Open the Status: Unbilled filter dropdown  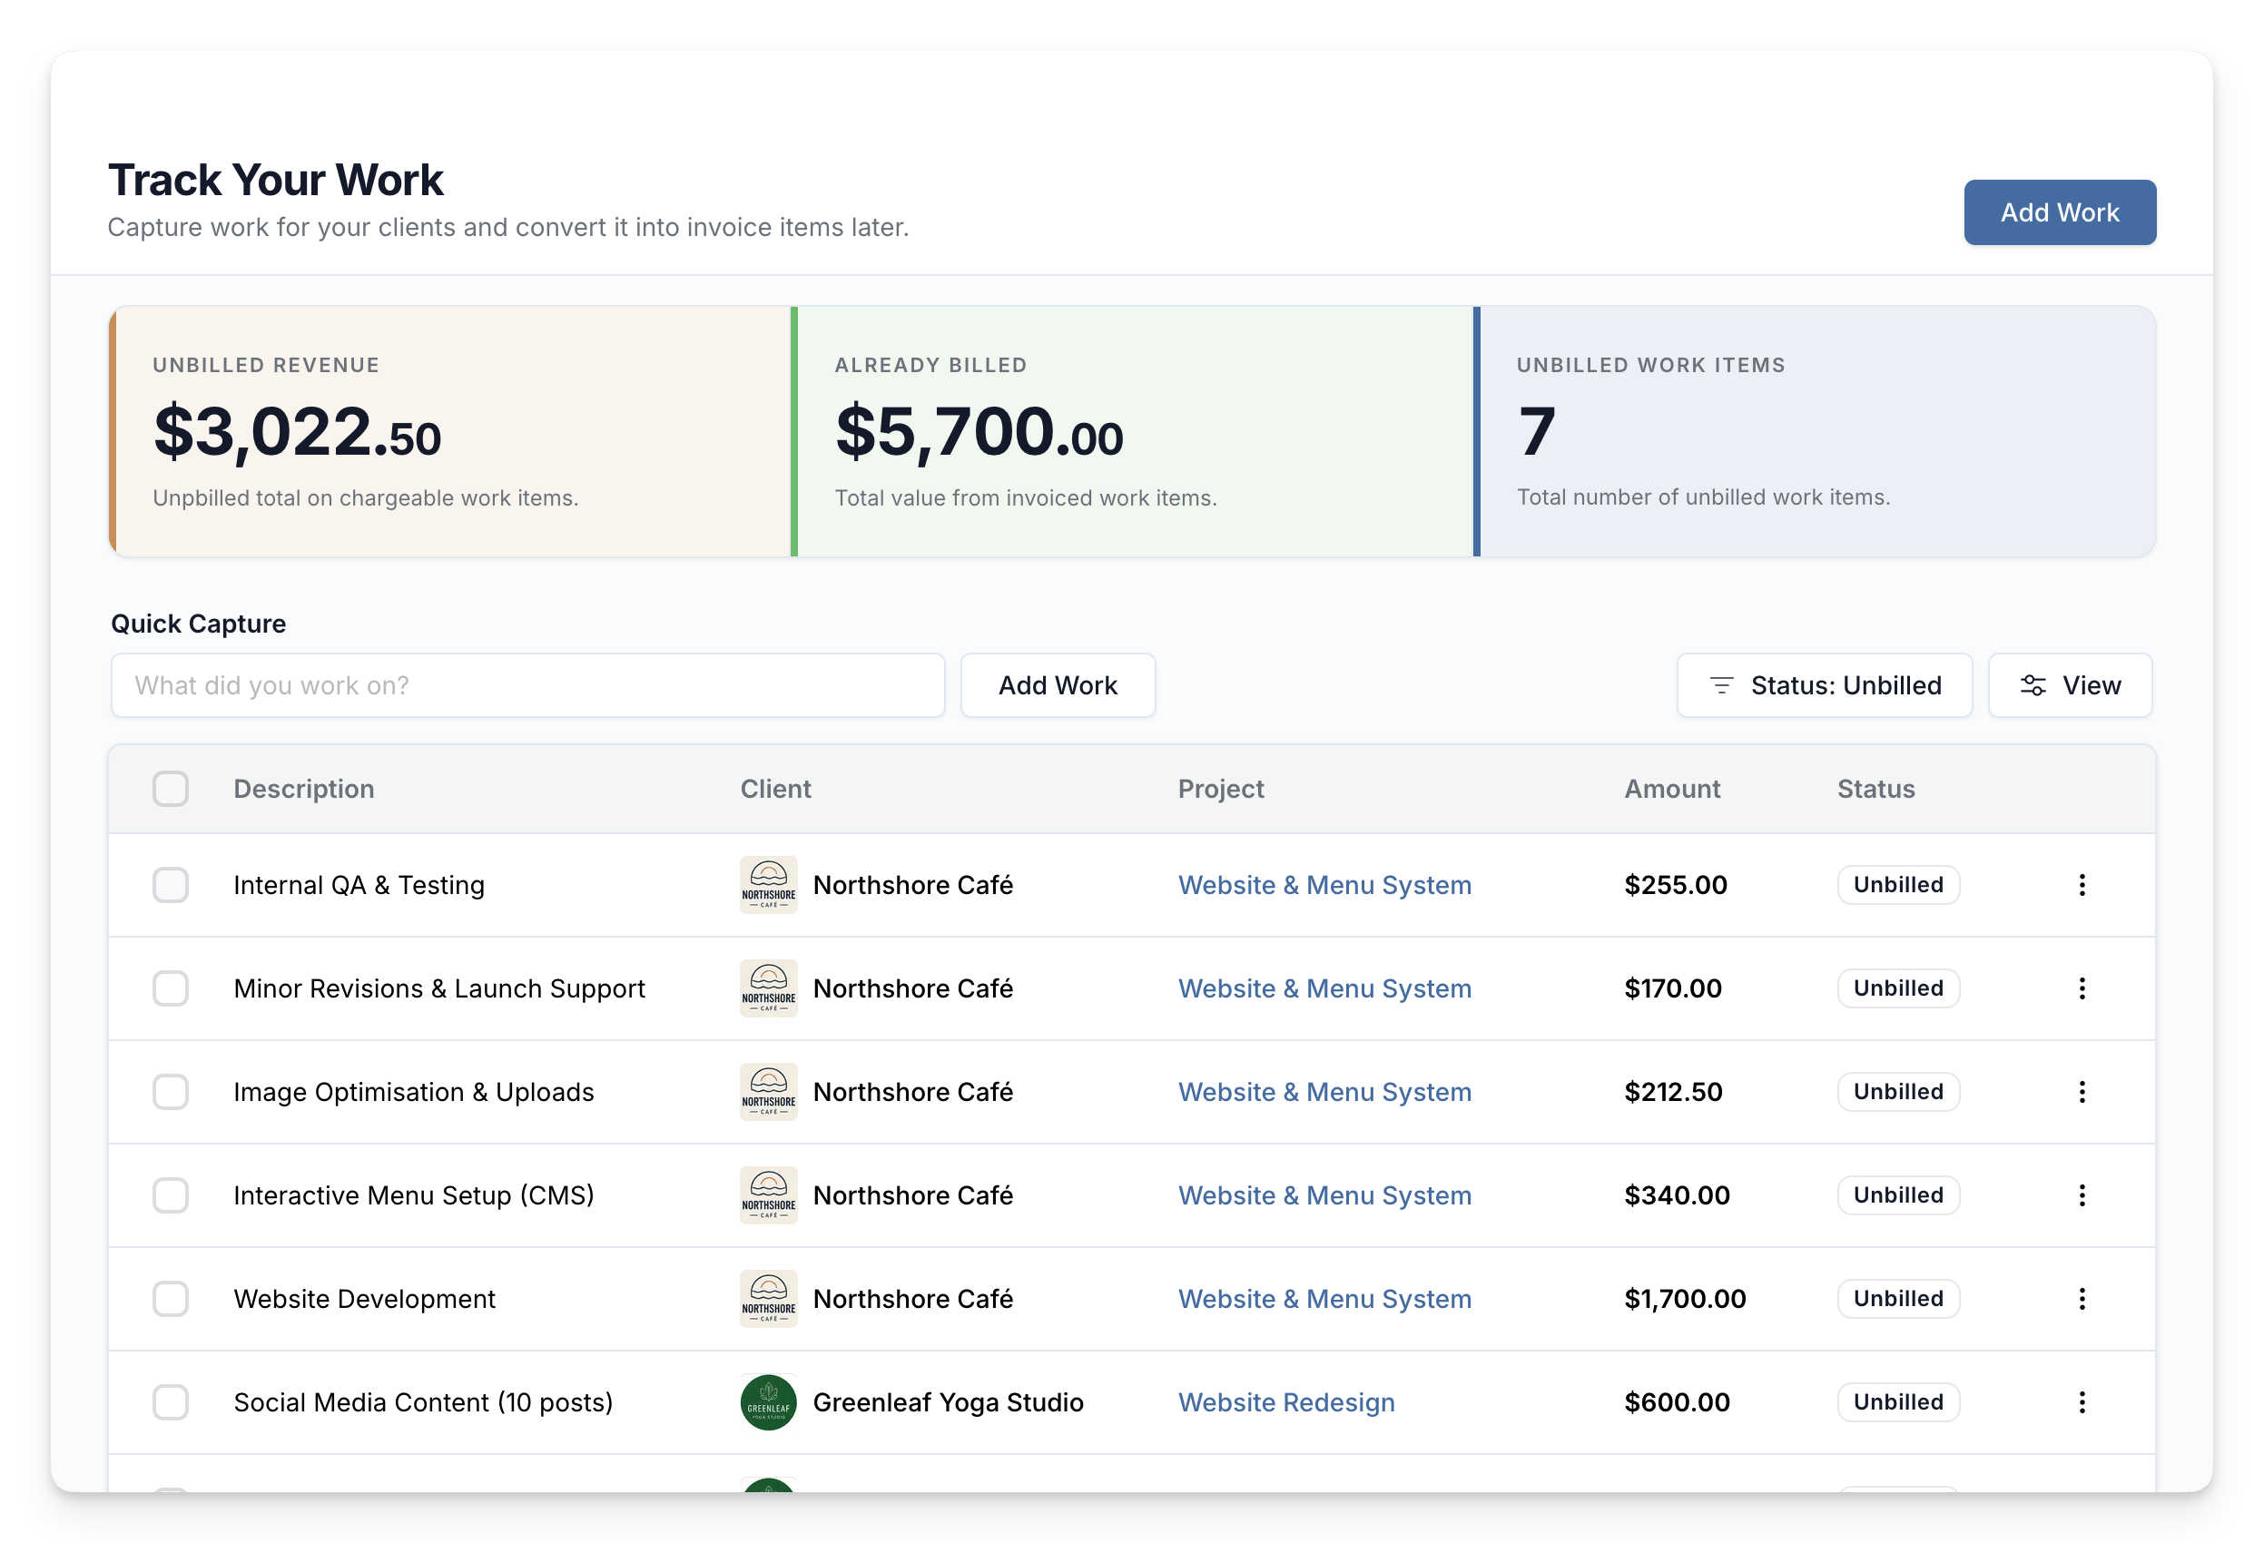pos(1824,684)
